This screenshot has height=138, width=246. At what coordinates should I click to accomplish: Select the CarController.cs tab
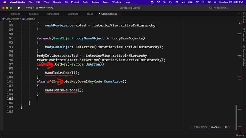(x=109, y=14)
